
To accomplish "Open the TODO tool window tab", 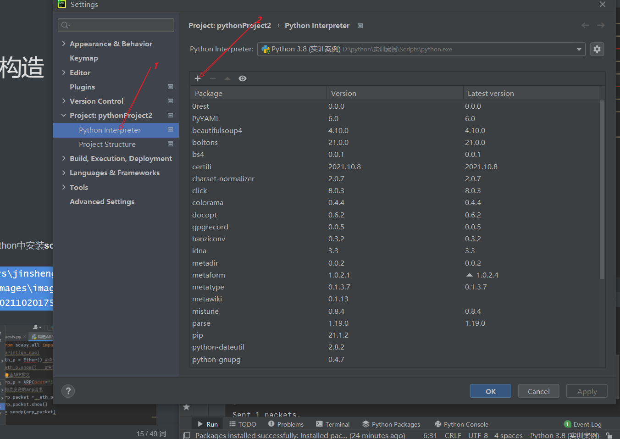I will tap(243, 424).
